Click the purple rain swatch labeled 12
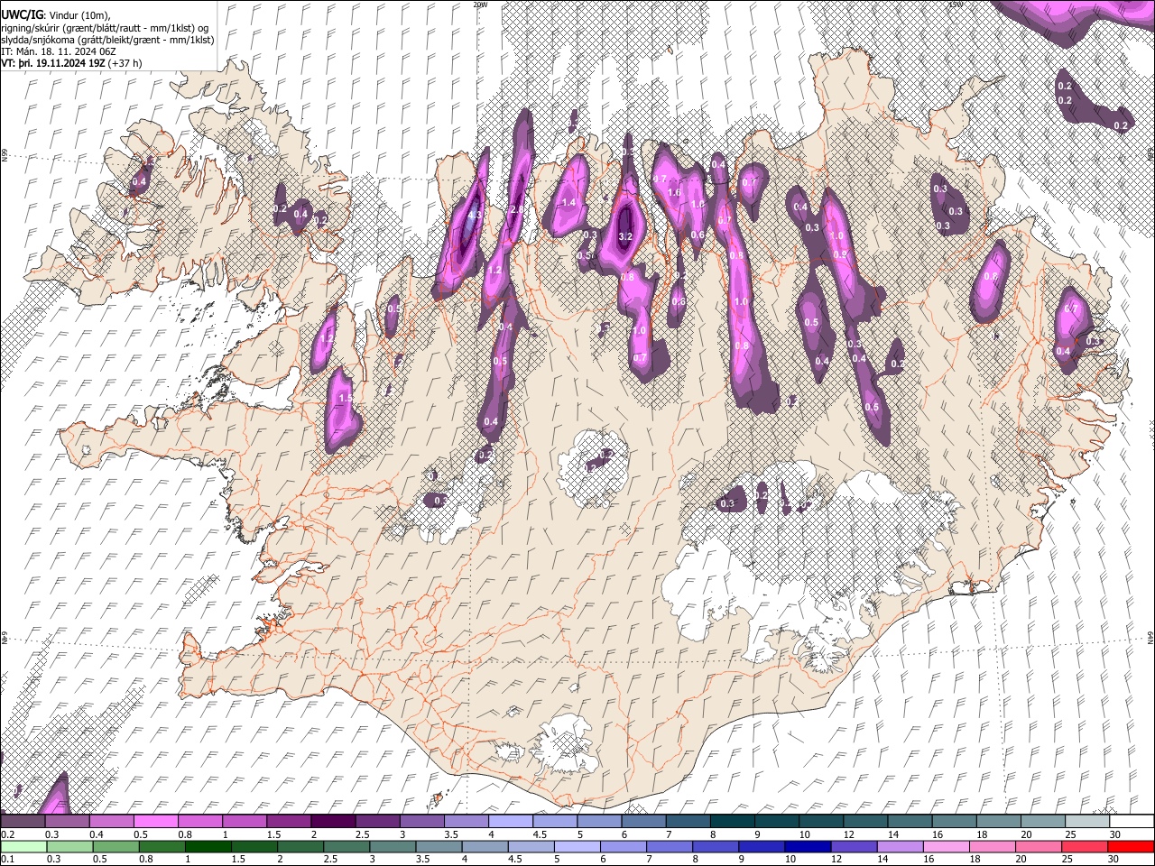Image resolution: width=1155 pixels, height=866 pixels. point(854,846)
